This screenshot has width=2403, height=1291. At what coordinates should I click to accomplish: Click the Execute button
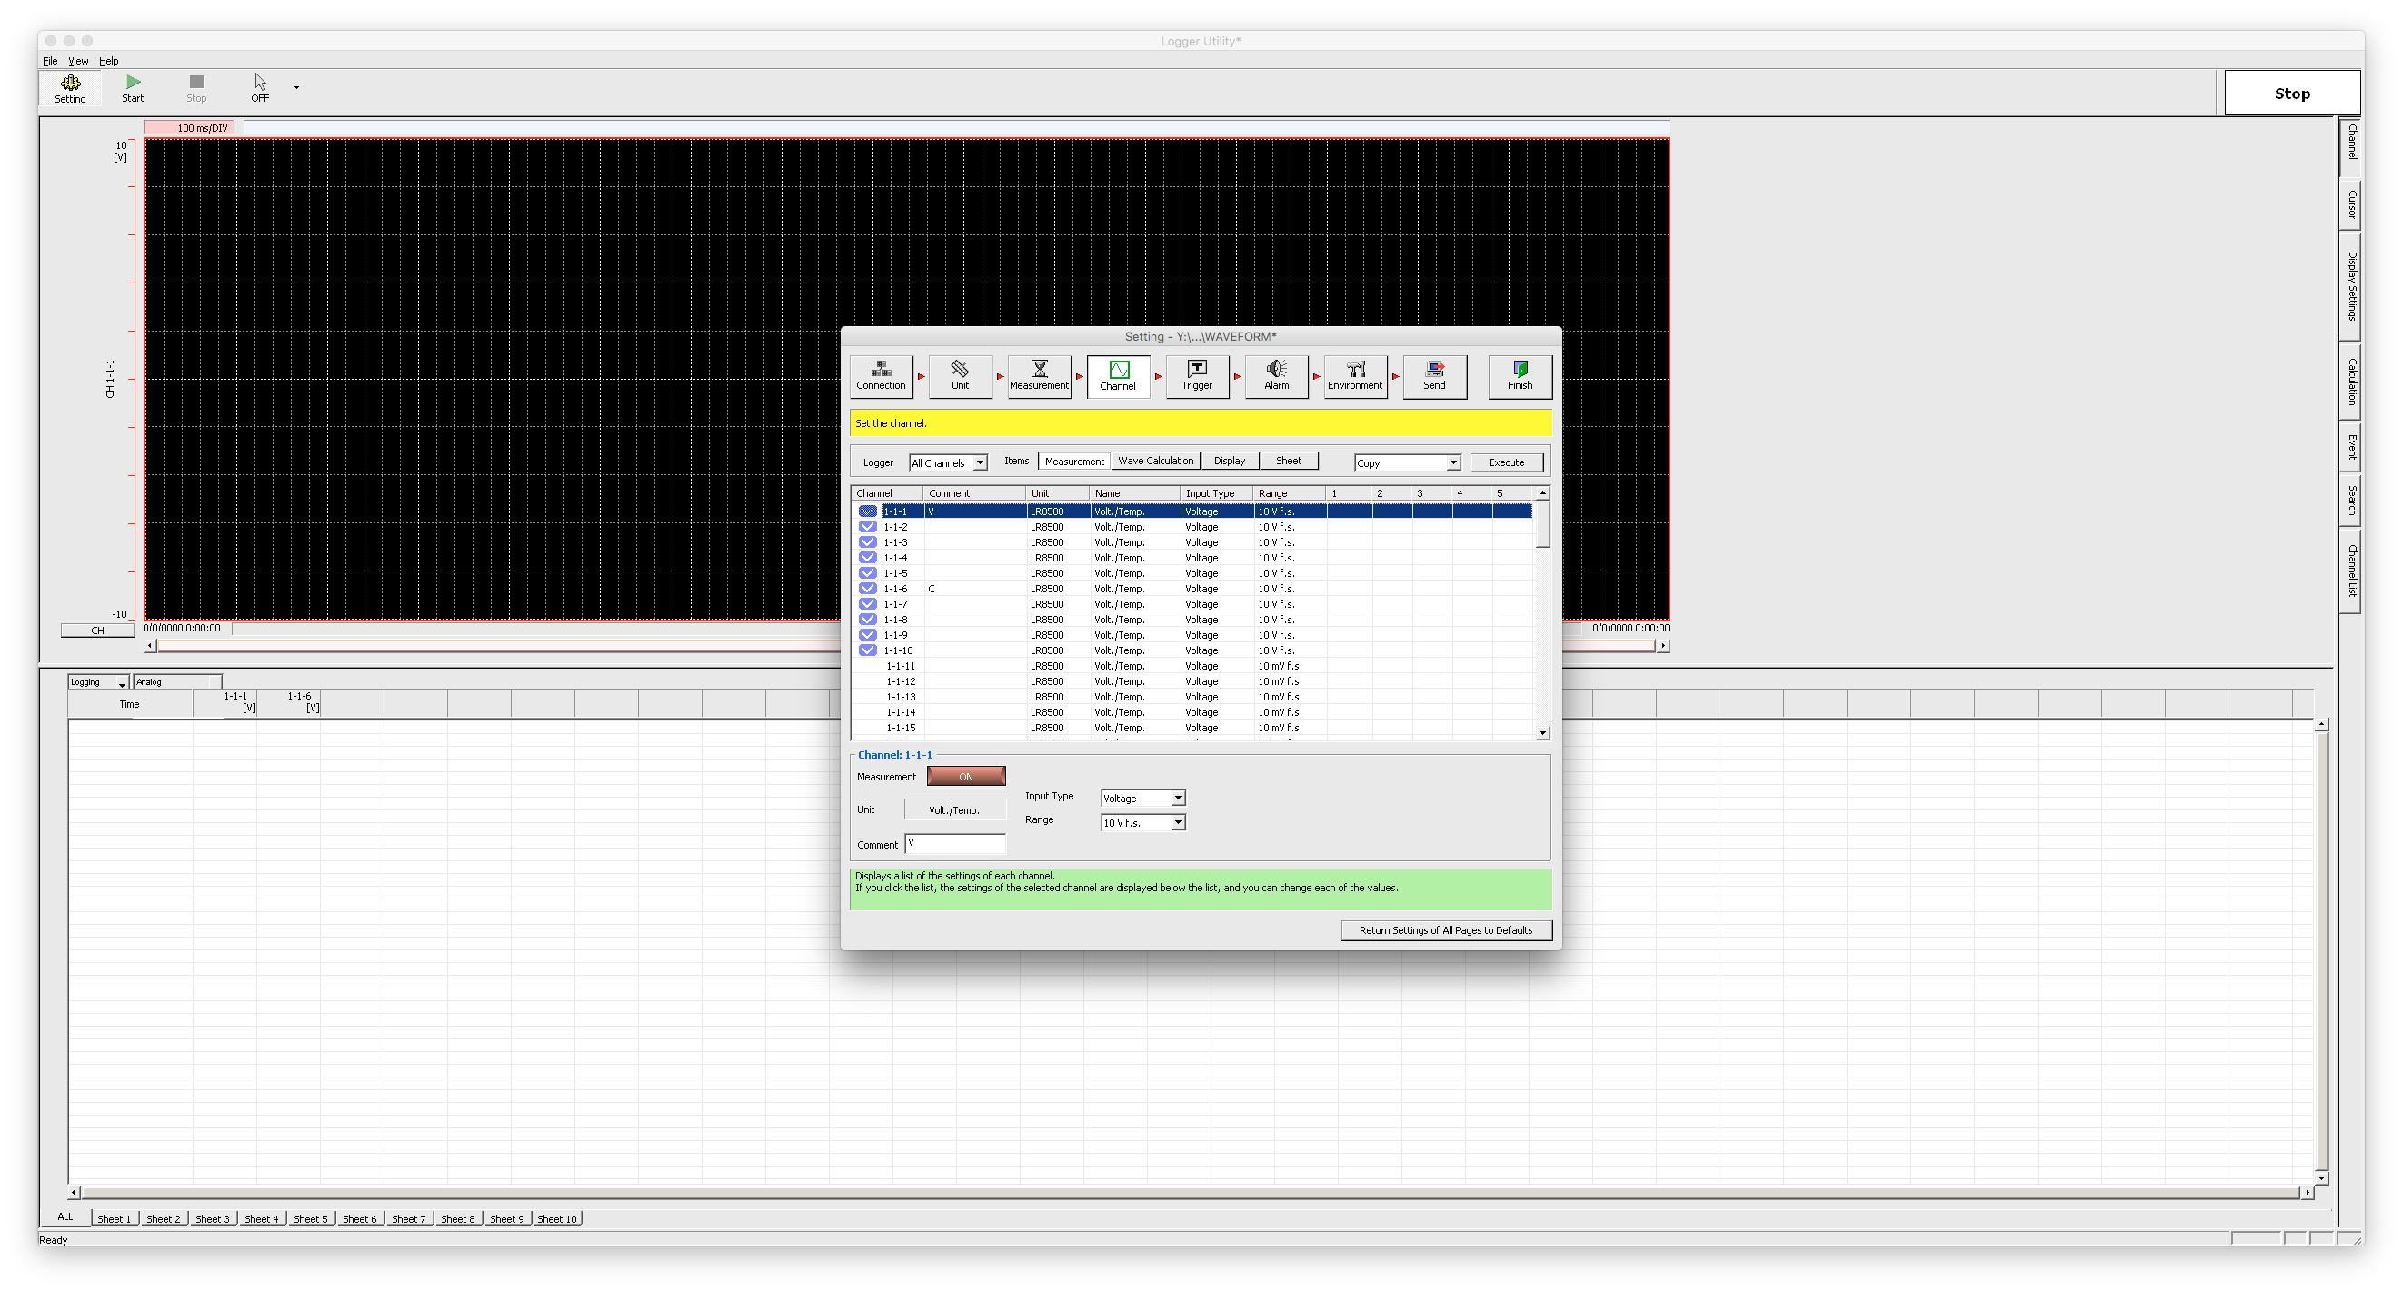click(x=1507, y=462)
